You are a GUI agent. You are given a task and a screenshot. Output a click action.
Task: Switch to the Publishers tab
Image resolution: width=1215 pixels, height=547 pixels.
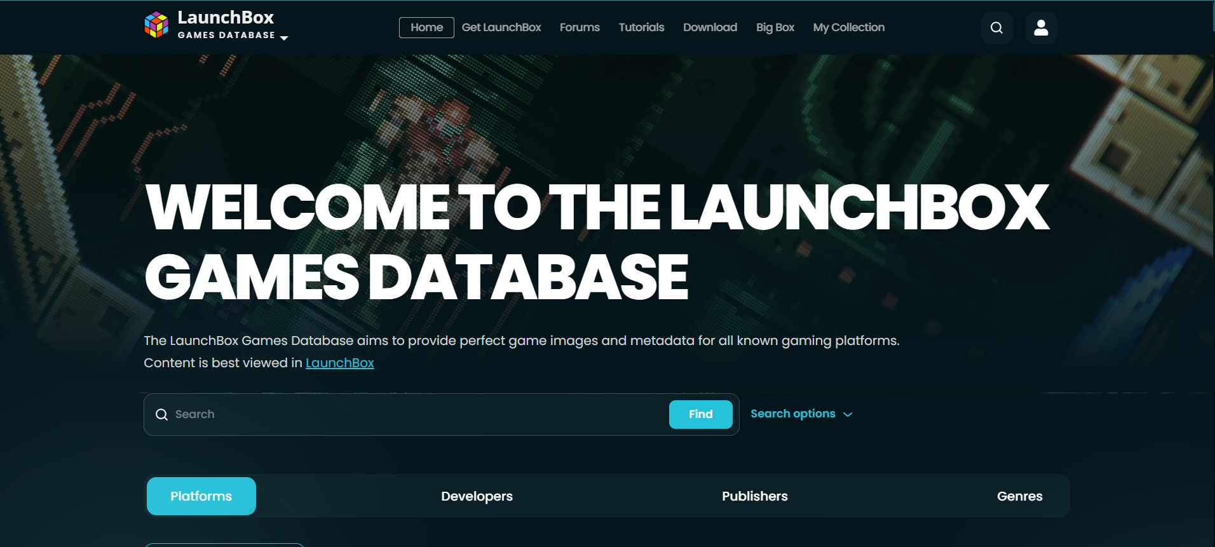click(x=755, y=496)
